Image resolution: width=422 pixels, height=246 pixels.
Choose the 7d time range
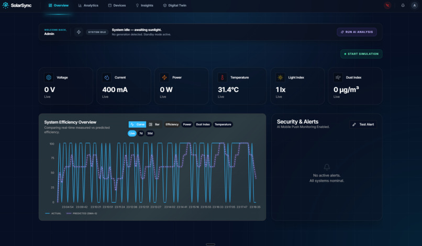coord(141,133)
